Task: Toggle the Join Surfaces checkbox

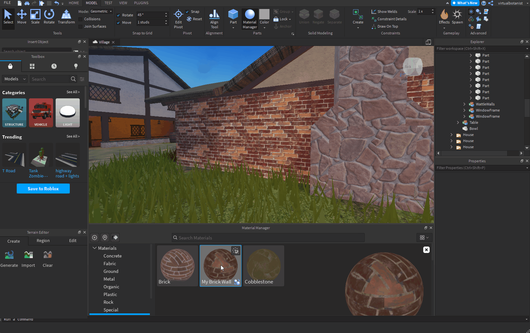Action: tap(80, 27)
